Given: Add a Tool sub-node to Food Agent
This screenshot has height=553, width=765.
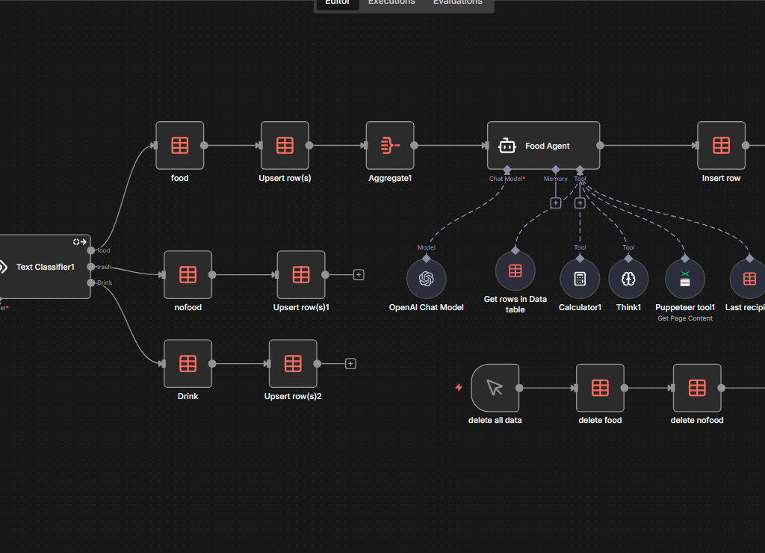Looking at the screenshot, I should click(580, 203).
